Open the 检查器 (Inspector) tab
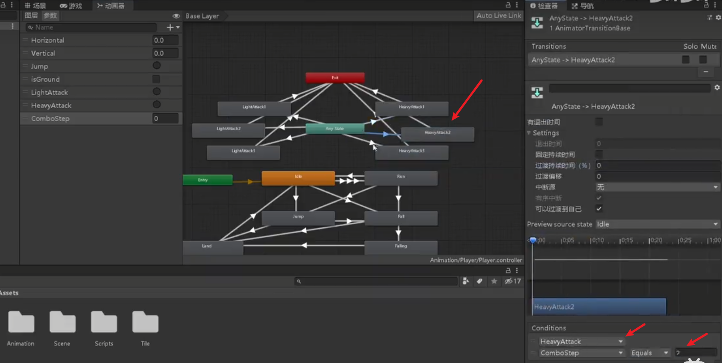Viewport: 722px width, 363px height. coord(544,6)
